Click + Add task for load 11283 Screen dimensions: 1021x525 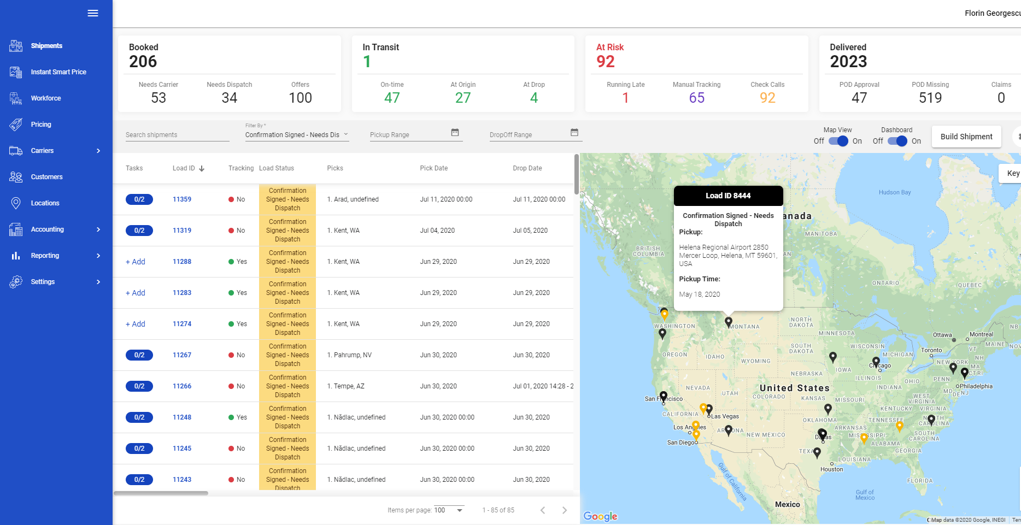tap(136, 293)
